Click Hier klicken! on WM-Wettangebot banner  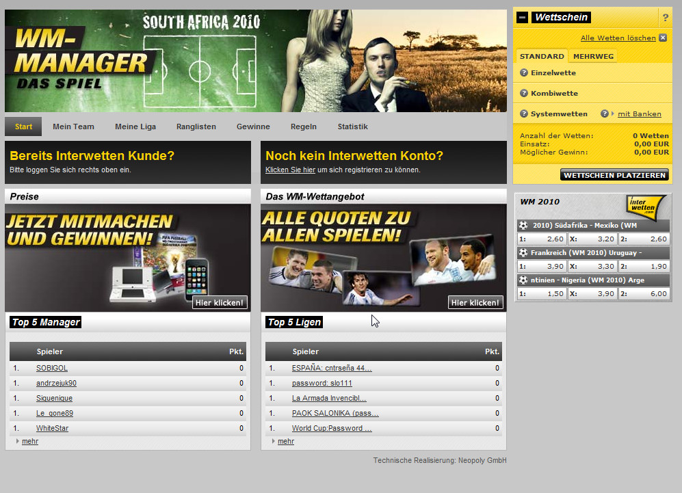[x=475, y=303]
